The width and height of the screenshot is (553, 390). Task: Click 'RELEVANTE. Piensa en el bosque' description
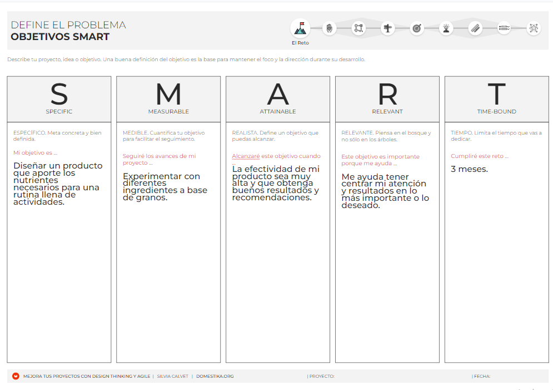click(x=386, y=136)
